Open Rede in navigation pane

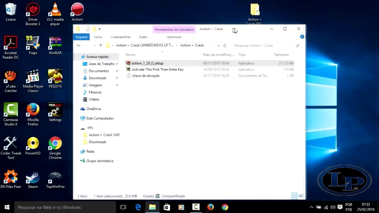click(90, 151)
